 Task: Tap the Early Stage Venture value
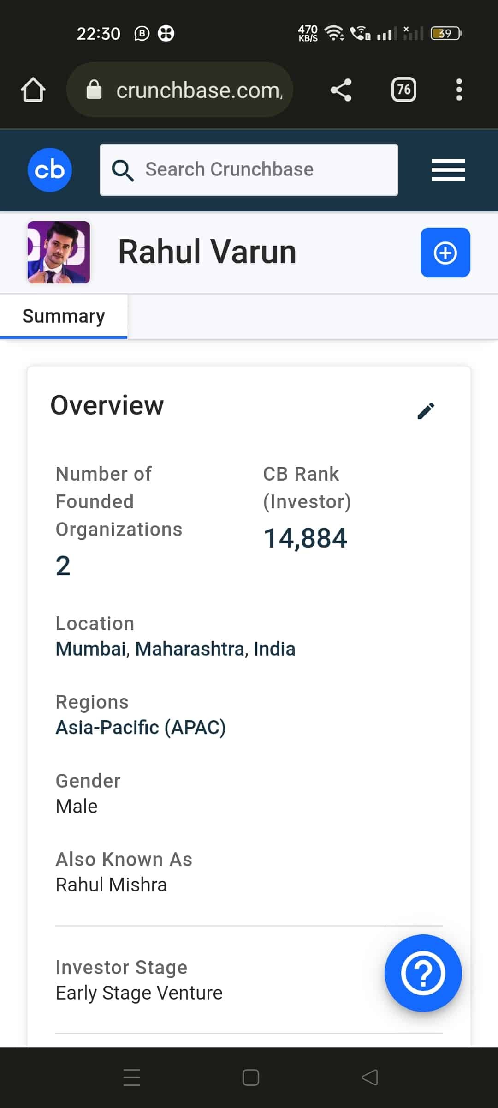139,993
